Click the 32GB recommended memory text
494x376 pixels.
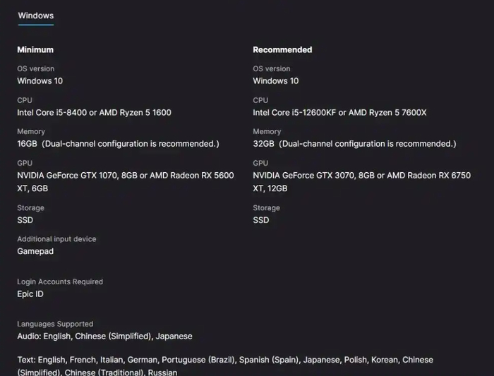click(263, 144)
